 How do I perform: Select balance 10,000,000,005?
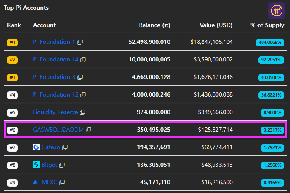tap(150, 59)
